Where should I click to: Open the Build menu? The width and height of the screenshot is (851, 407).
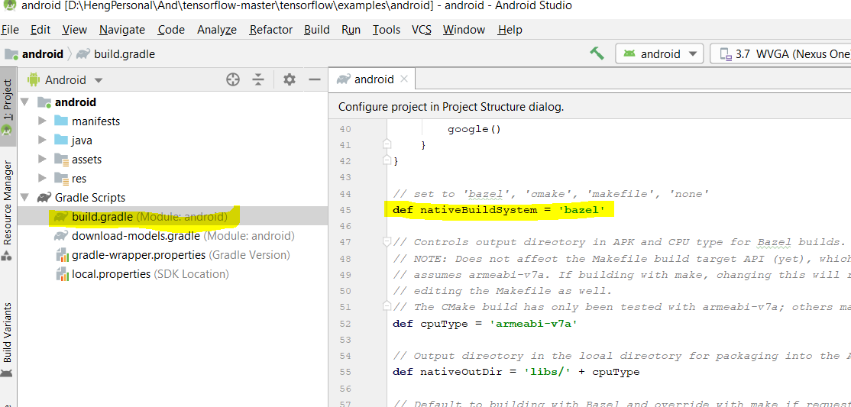pyautogui.click(x=317, y=30)
